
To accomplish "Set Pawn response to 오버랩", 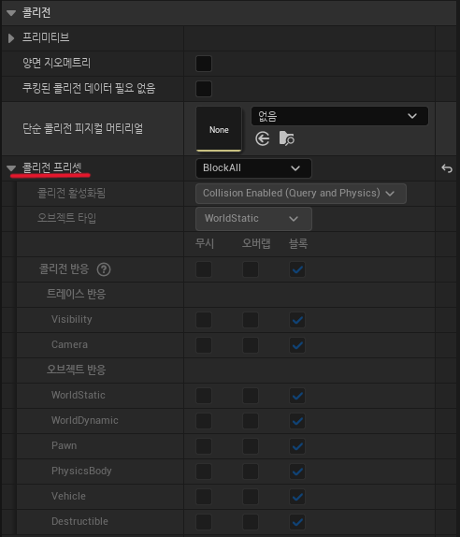I will point(251,446).
